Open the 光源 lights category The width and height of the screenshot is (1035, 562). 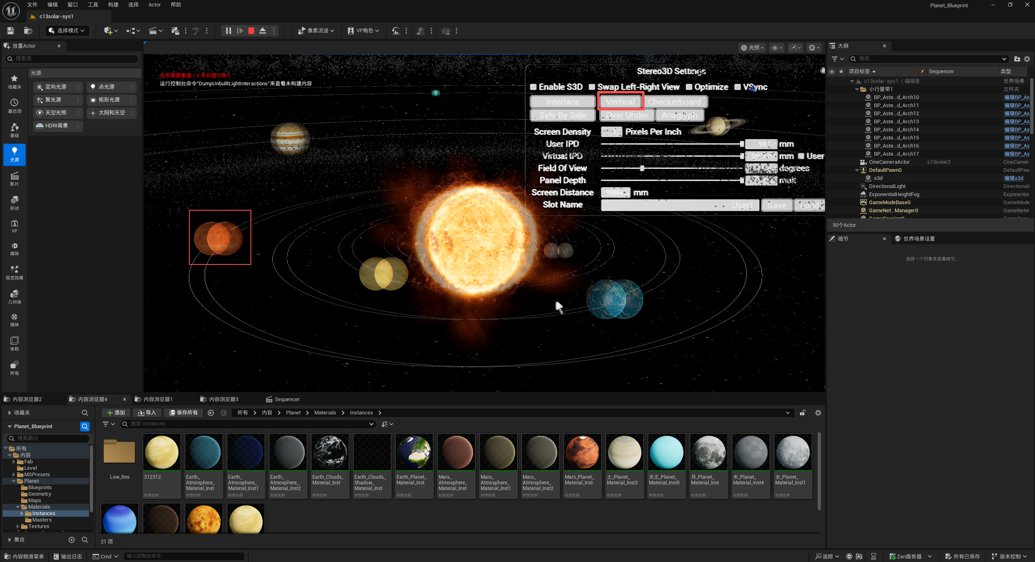[x=15, y=154]
